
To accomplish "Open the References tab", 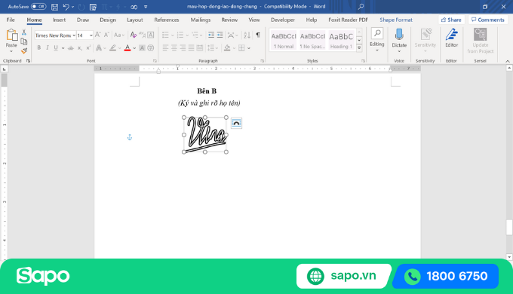I will pos(167,20).
